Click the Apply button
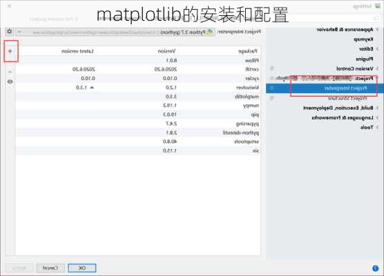This screenshot has width=384, height=276. tap(19, 268)
